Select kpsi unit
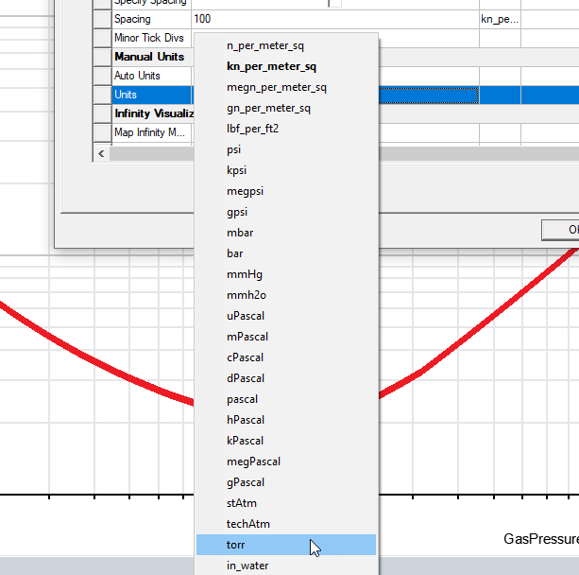Image resolution: width=579 pixels, height=575 pixels. [x=286, y=170]
